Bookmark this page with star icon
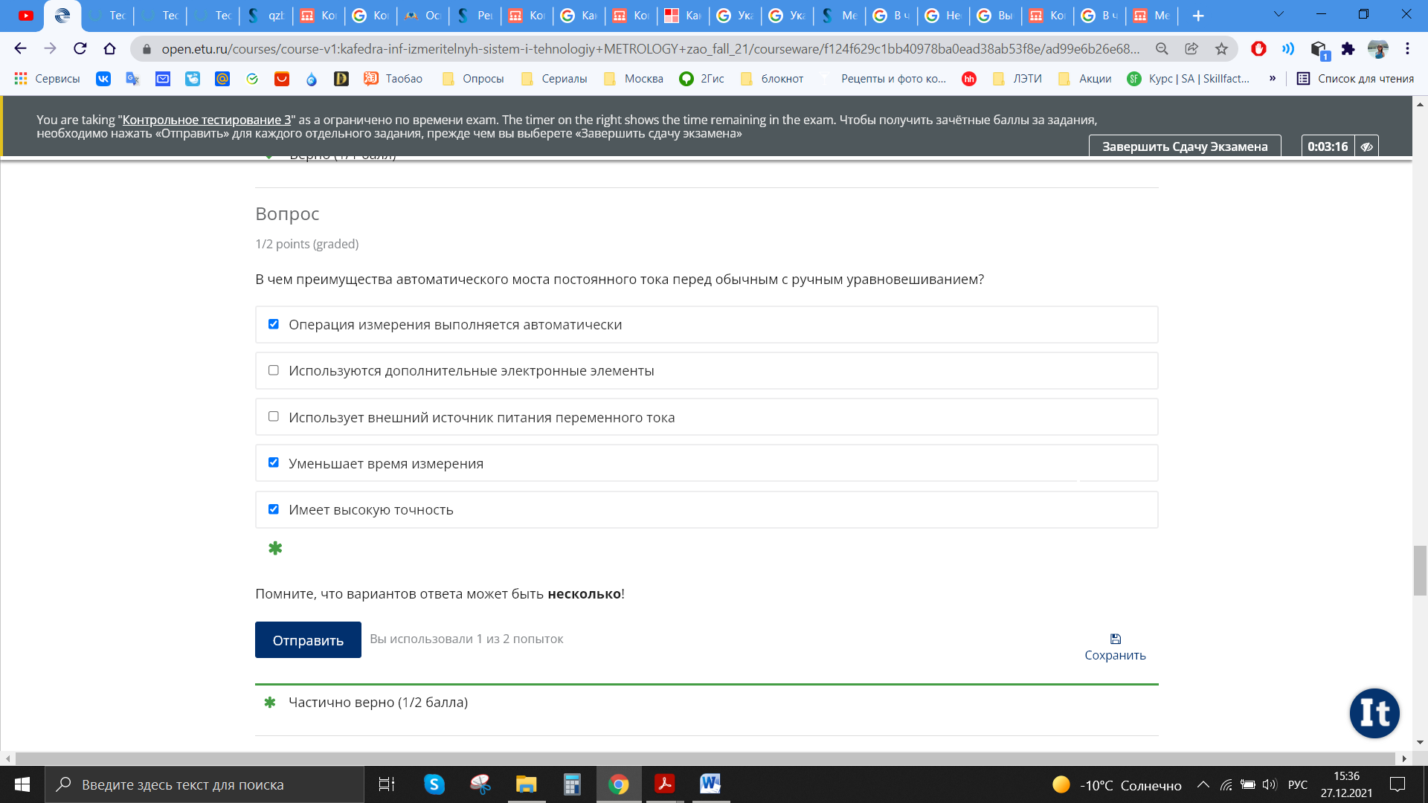The width and height of the screenshot is (1428, 803). (x=1221, y=49)
